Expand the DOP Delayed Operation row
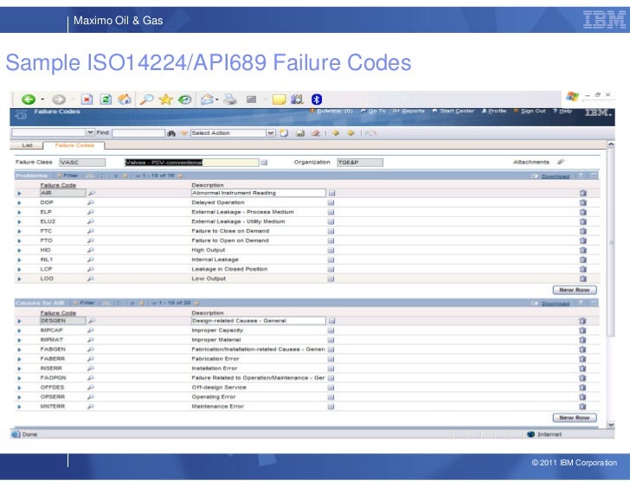The height and width of the screenshot is (487, 630). pos(19,202)
